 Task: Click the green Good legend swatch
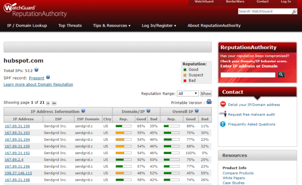pos(185,70)
